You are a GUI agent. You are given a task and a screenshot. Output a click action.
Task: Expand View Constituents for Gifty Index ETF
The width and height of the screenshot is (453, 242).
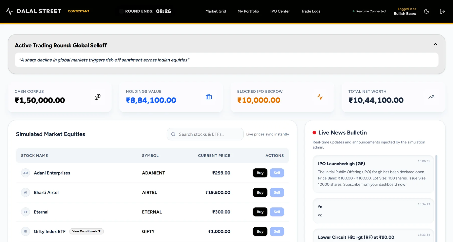[x=86, y=231]
